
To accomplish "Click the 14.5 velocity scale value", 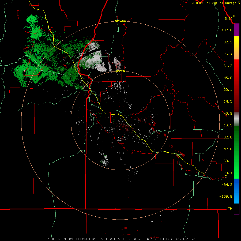I will coord(228,101).
